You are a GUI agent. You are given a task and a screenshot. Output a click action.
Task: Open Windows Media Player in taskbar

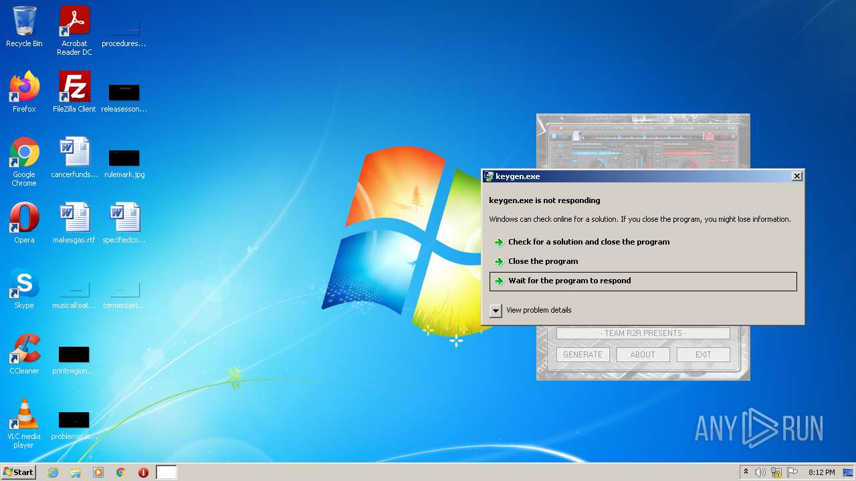tap(98, 472)
